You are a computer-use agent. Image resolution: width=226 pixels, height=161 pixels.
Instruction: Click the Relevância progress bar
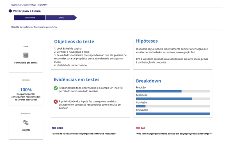click(173, 114)
